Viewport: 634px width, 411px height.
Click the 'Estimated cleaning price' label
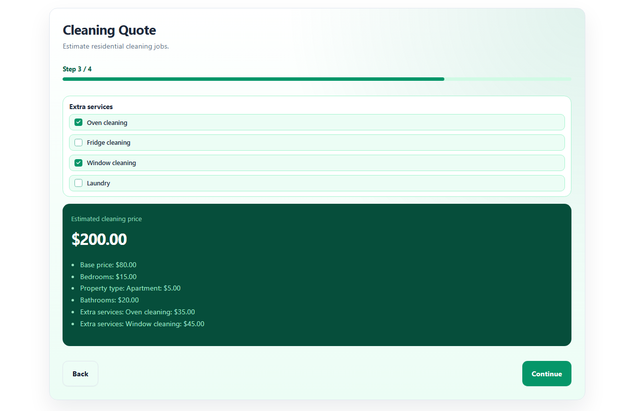click(x=107, y=219)
